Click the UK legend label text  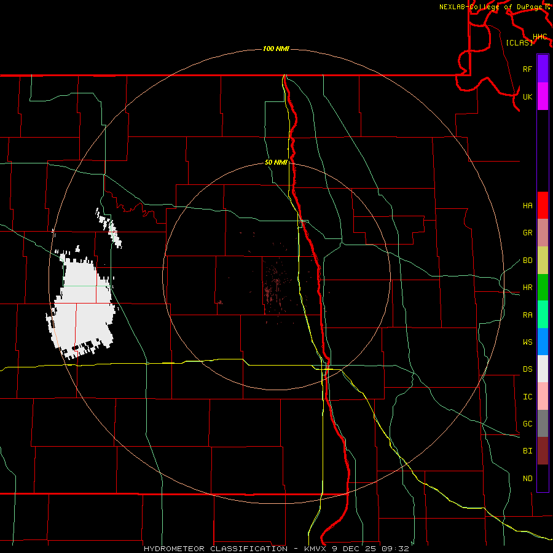click(528, 96)
